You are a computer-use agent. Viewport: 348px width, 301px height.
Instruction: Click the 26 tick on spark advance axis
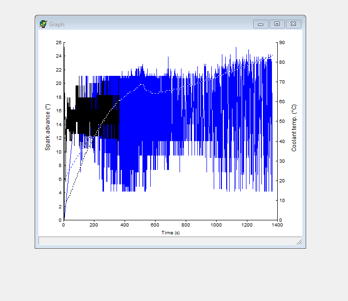(x=59, y=43)
